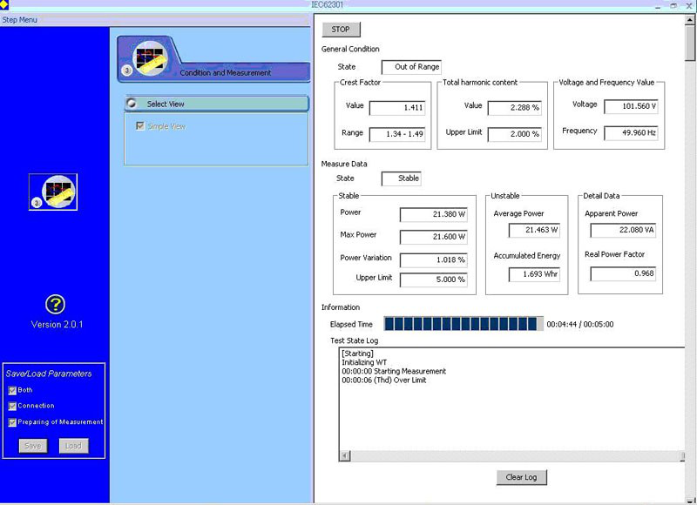Click the Test State Log label
The image size is (697, 505).
(x=355, y=340)
